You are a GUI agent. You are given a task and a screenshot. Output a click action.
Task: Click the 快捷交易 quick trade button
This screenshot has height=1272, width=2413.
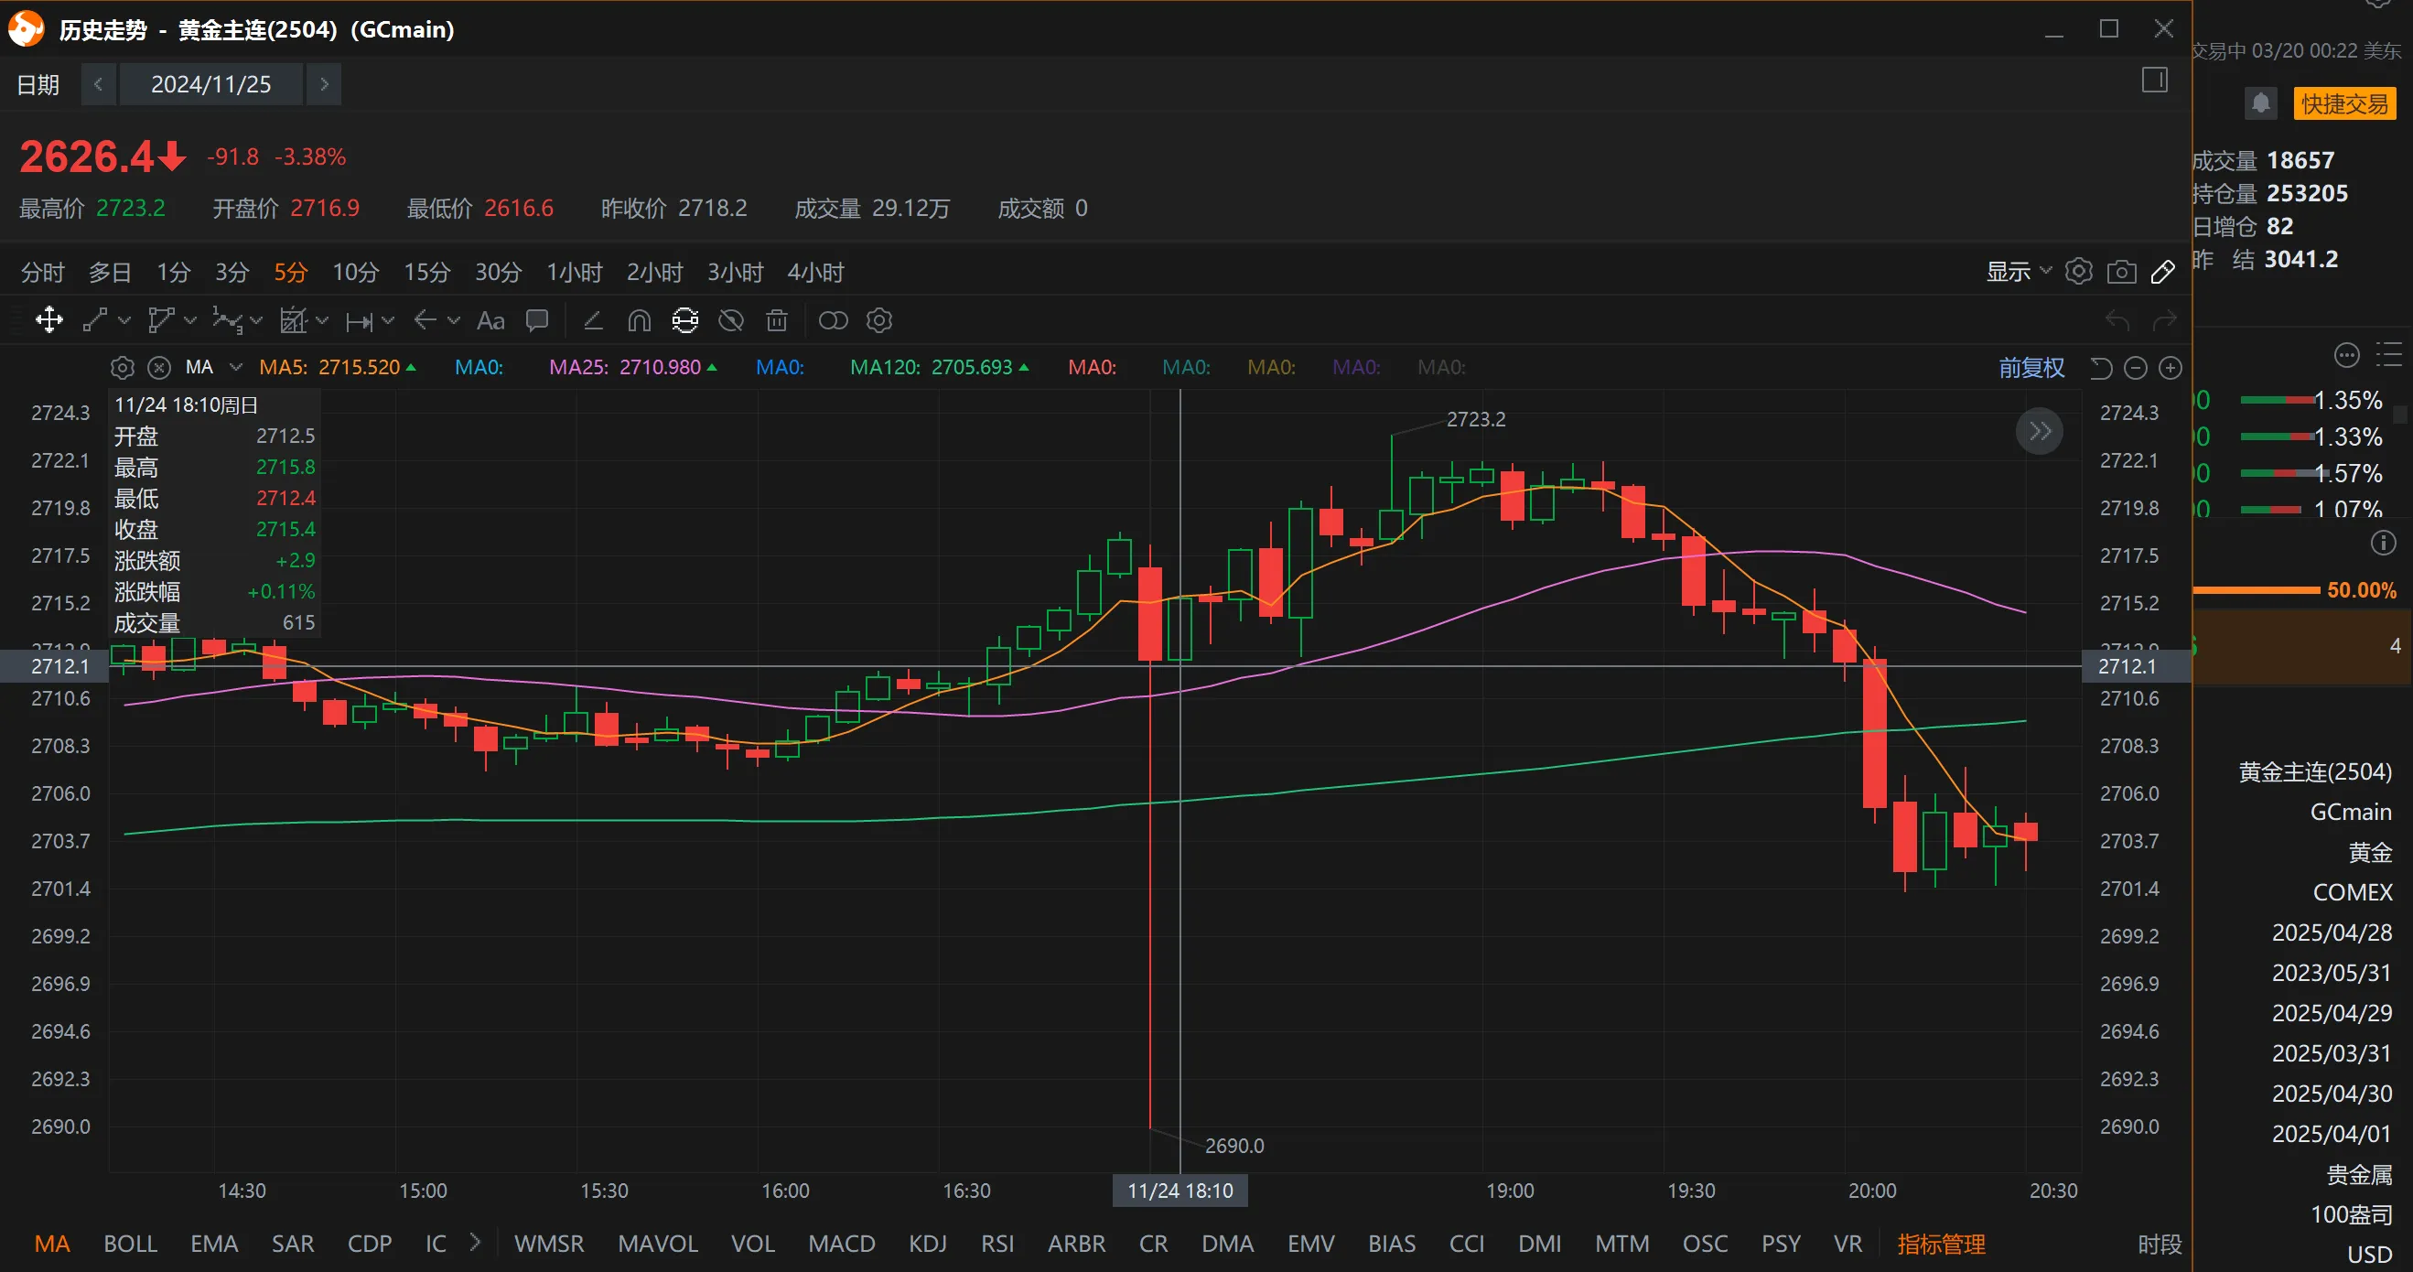tap(2344, 103)
